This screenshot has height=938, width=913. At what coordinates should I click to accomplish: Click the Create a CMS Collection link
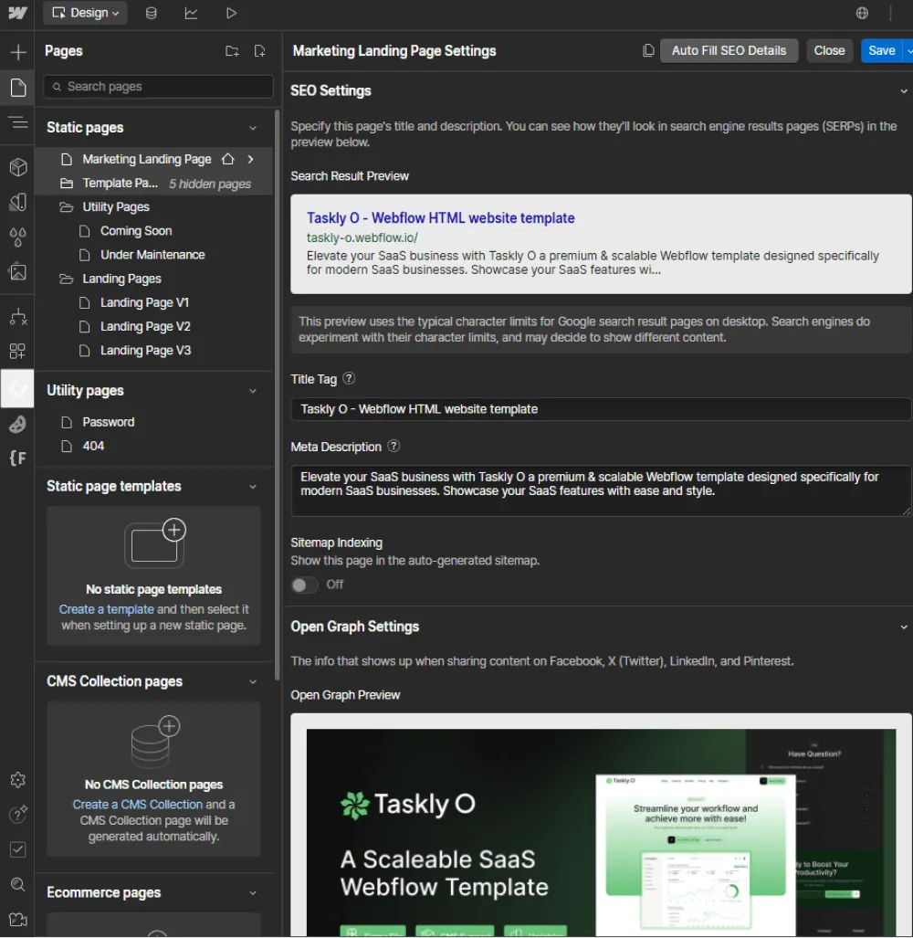(138, 805)
